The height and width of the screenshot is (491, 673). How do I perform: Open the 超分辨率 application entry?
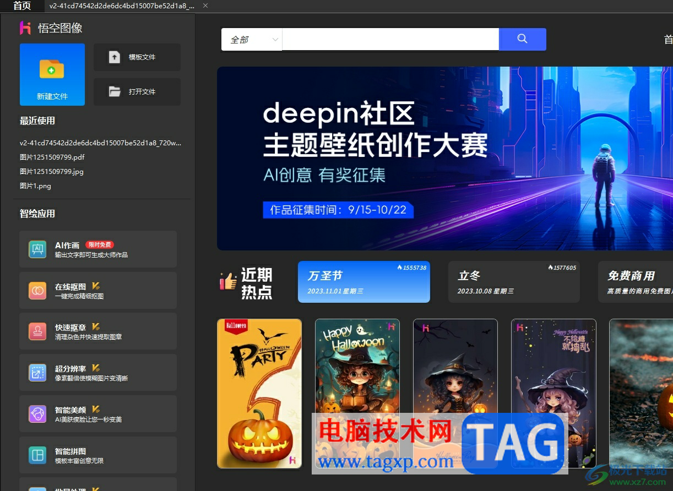point(98,373)
